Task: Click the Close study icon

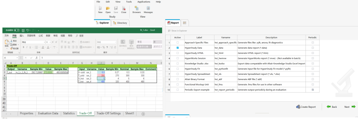Action: (124, 8)
